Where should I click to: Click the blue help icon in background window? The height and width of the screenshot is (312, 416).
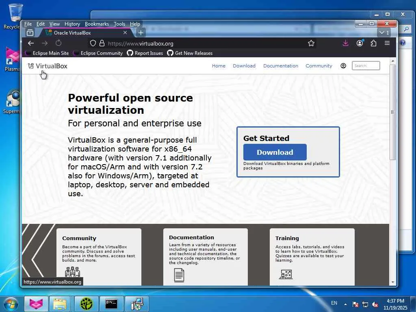tap(403, 43)
